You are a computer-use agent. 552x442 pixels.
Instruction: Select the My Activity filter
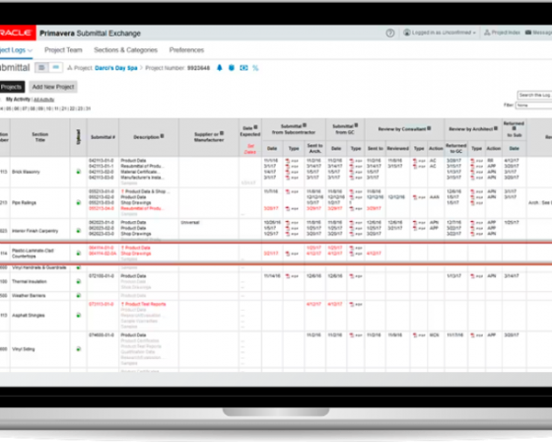pyautogui.click(x=18, y=100)
